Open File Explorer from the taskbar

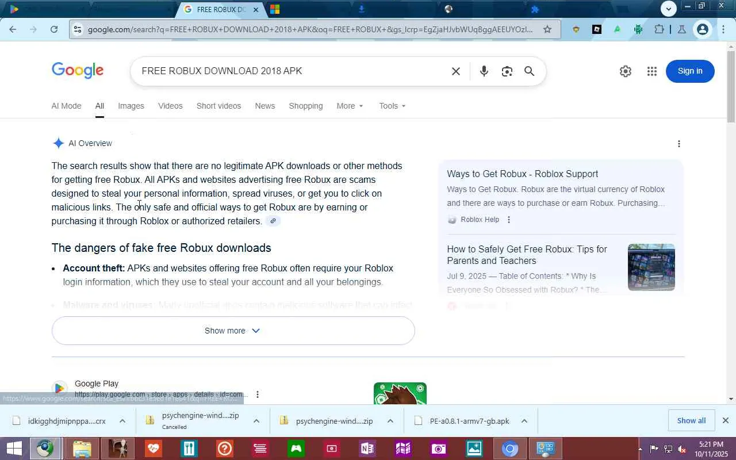(82, 448)
